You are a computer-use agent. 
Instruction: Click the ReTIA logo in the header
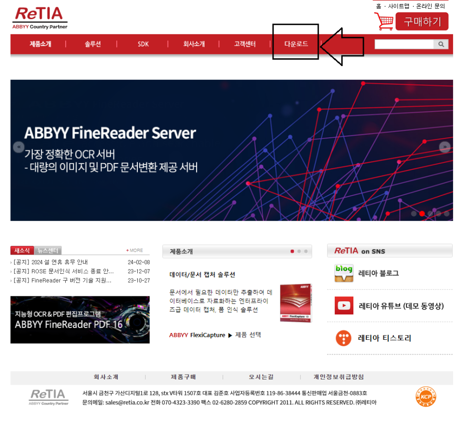(40, 18)
